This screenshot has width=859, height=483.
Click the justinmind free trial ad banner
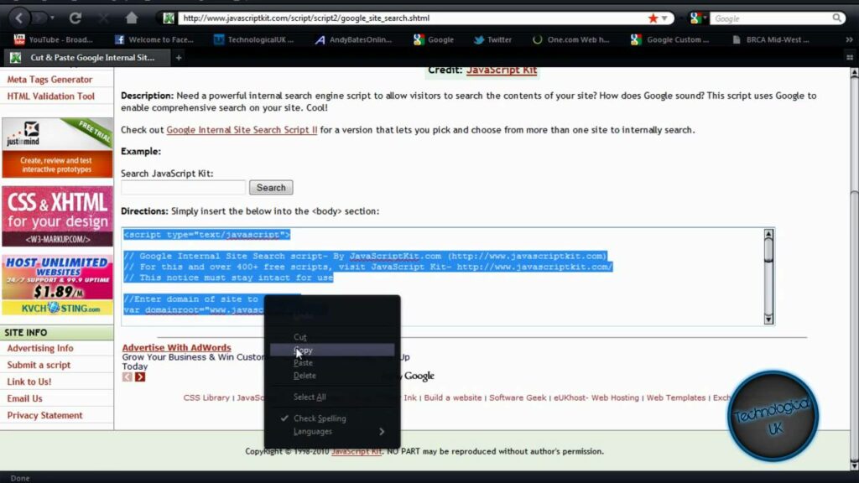[x=57, y=148]
